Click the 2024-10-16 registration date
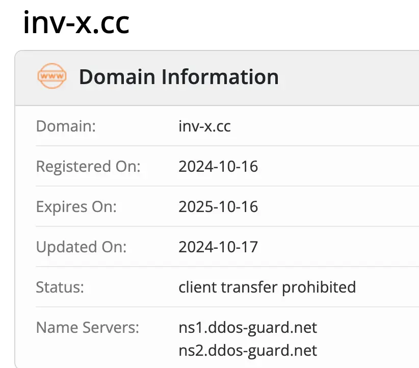The width and height of the screenshot is (419, 368). pos(218,166)
